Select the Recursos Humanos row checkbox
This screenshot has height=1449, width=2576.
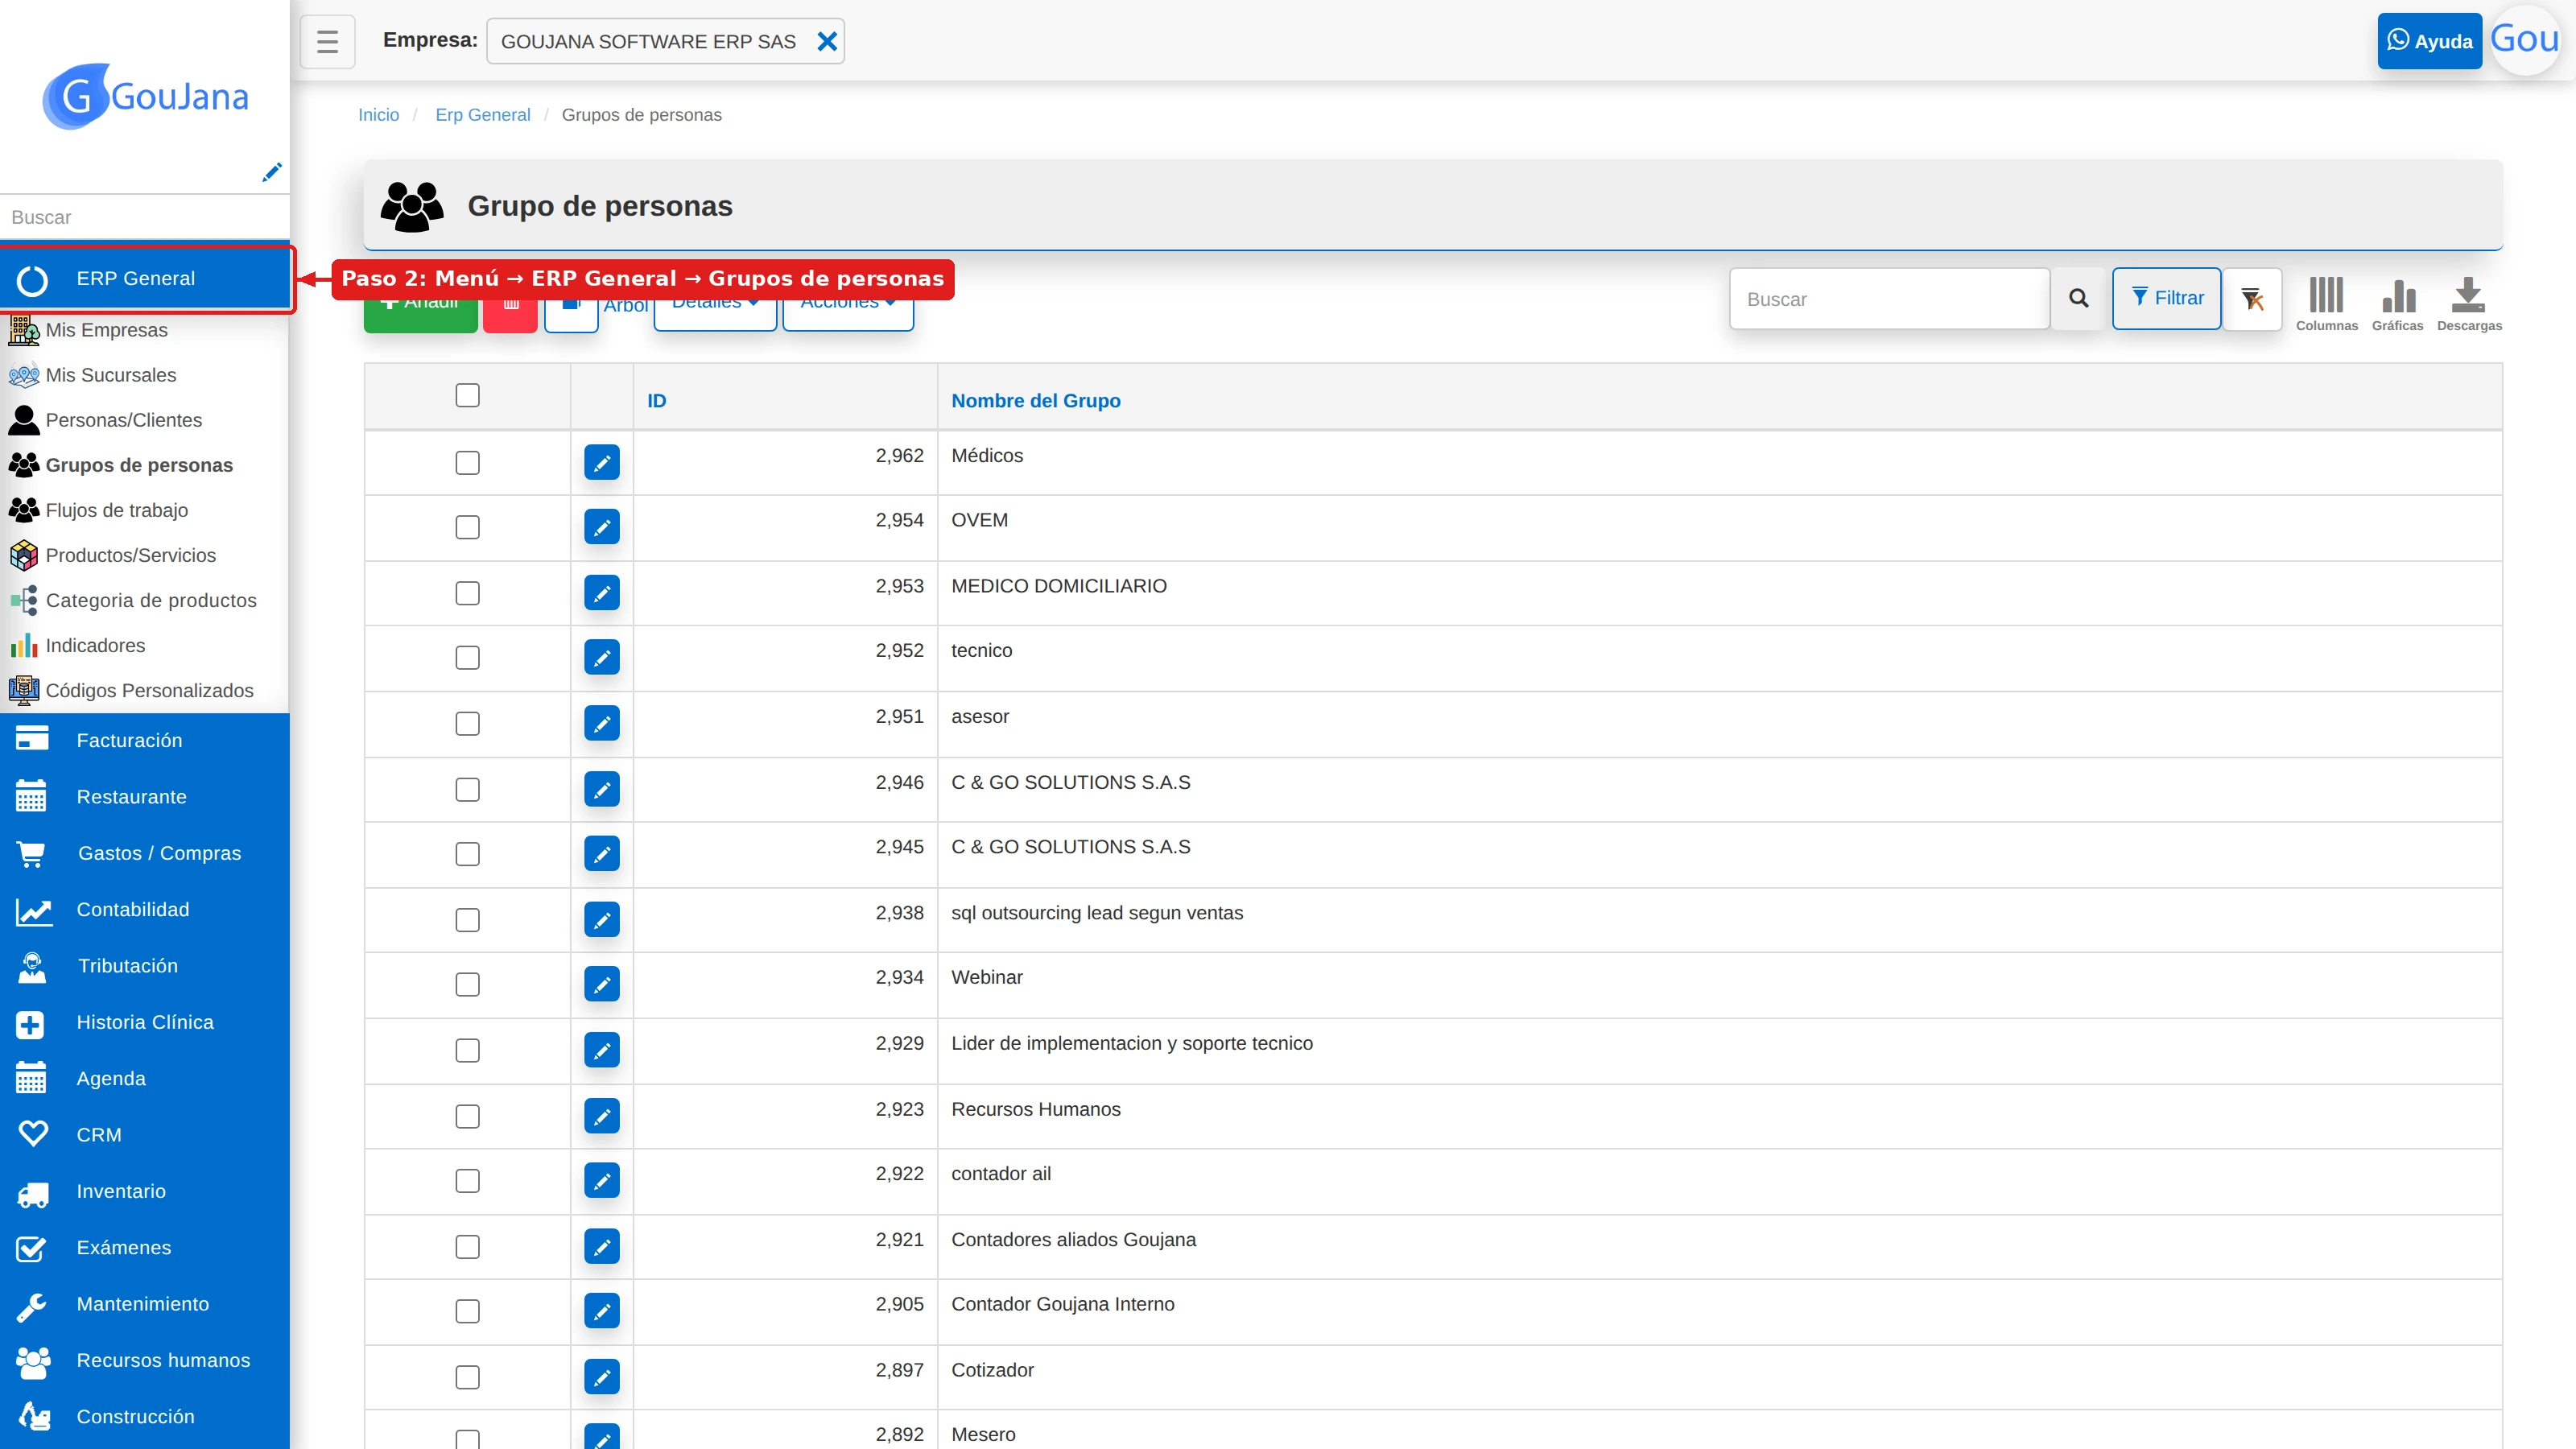pyautogui.click(x=467, y=1116)
